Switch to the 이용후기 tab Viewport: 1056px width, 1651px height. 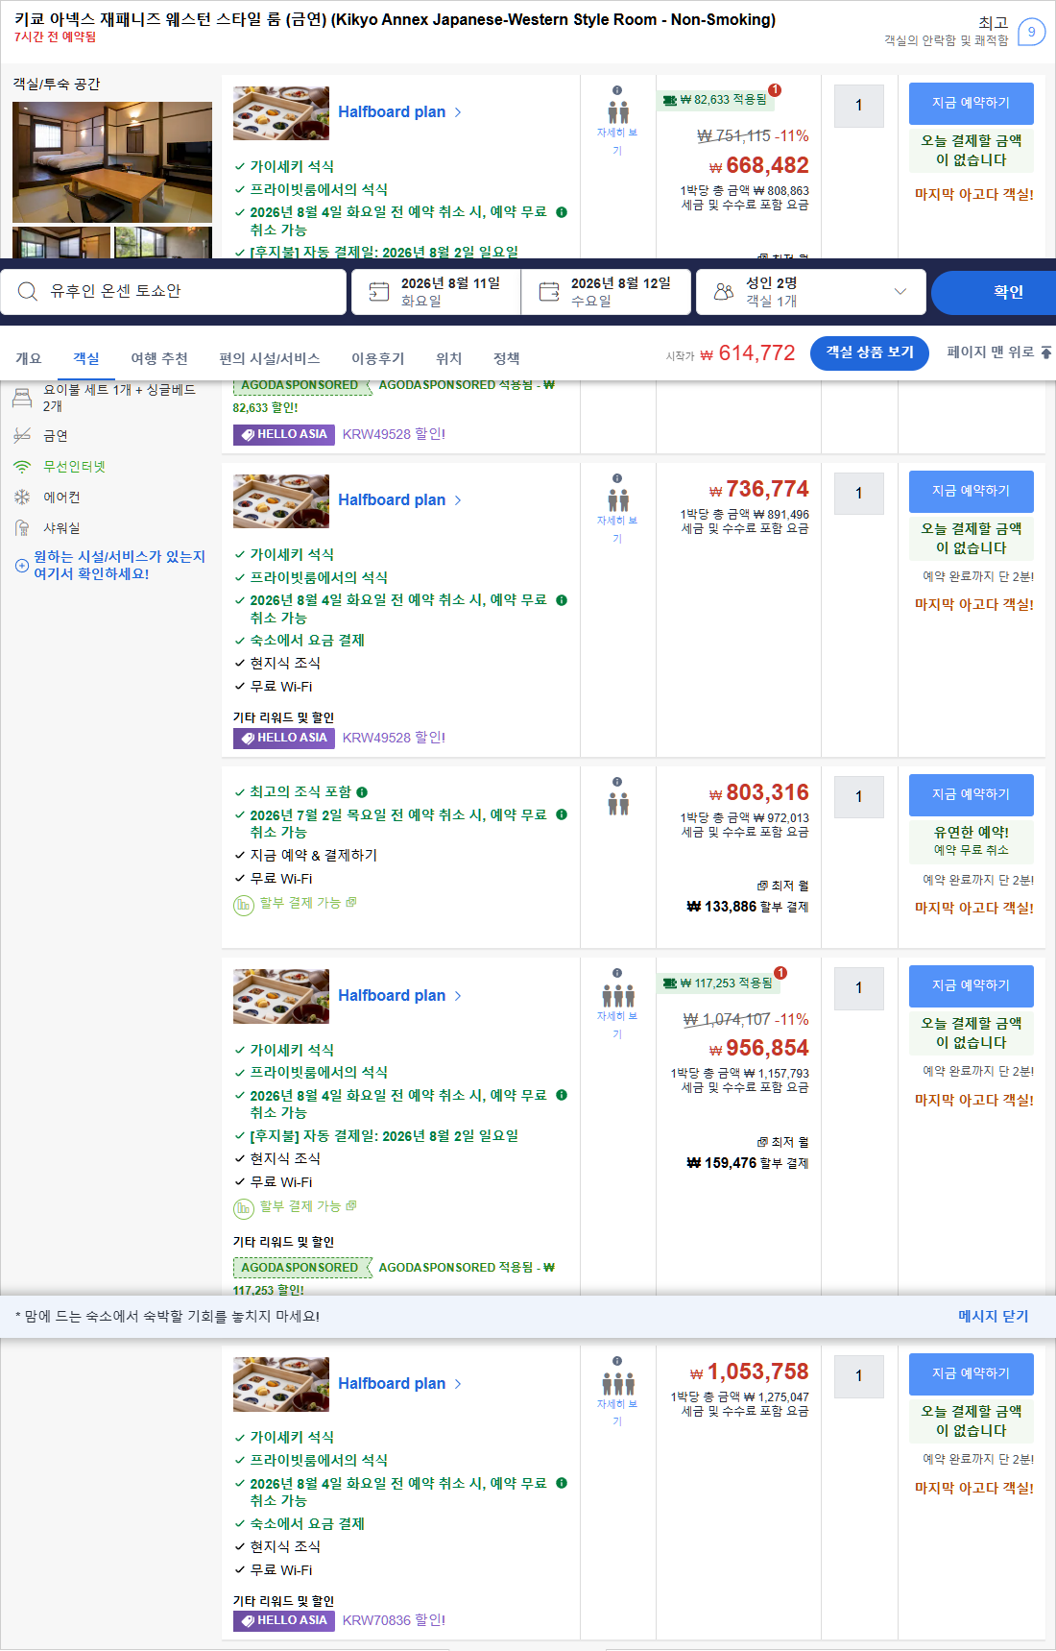click(378, 358)
